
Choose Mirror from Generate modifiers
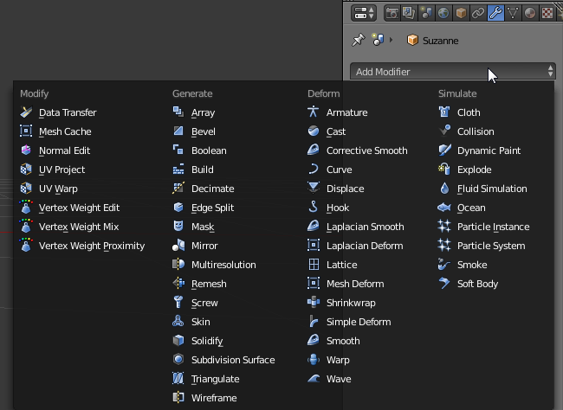(204, 246)
